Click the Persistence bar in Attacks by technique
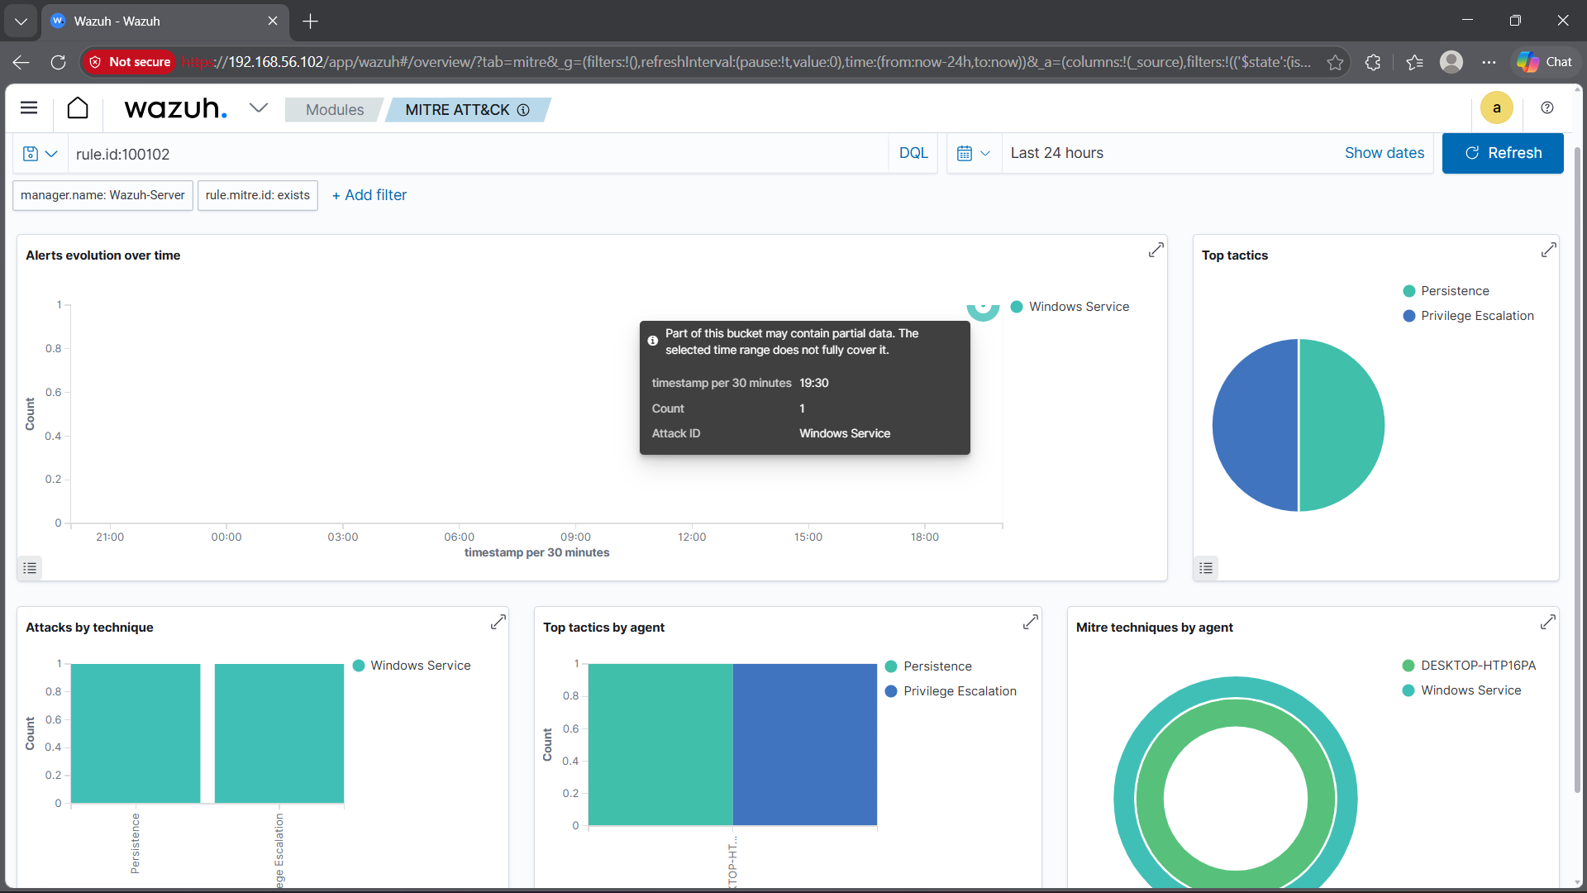 pyautogui.click(x=136, y=733)
